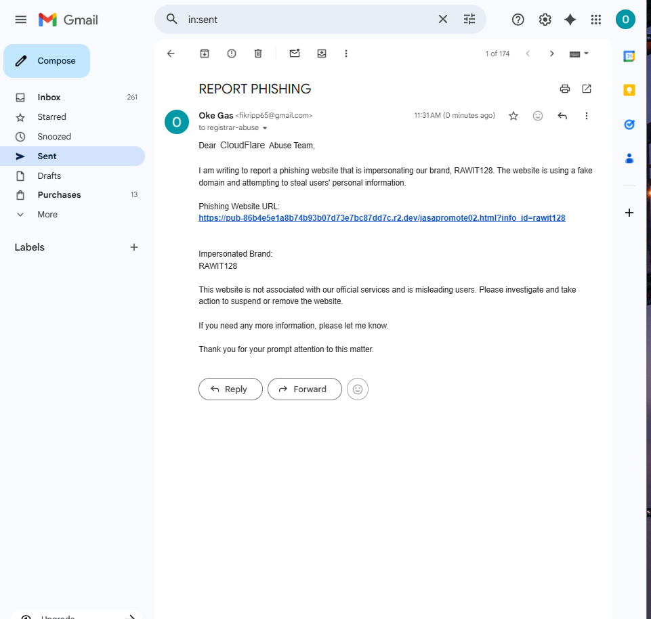Click the Reply button
The image size is (651, 619).
coord(230,389)
